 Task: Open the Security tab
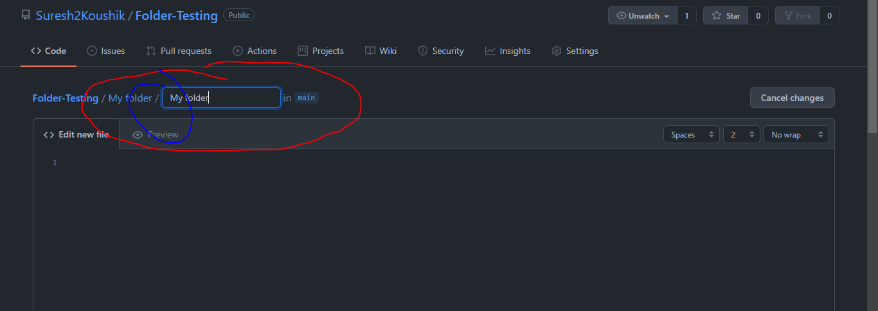tap(441, 51)
